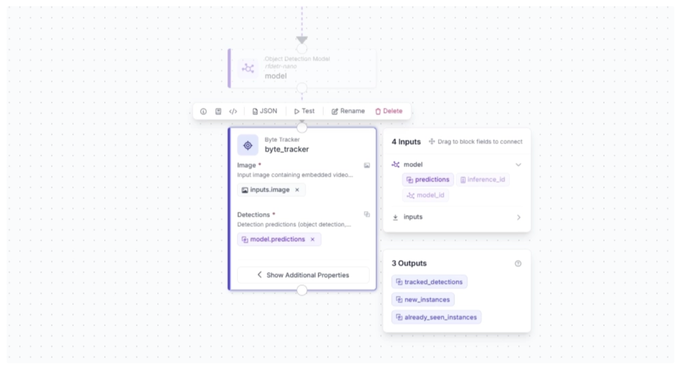Viewport: 680px width, 376px height.
Task: Click the Object Detection Model block icon
Action: [248, 69]
